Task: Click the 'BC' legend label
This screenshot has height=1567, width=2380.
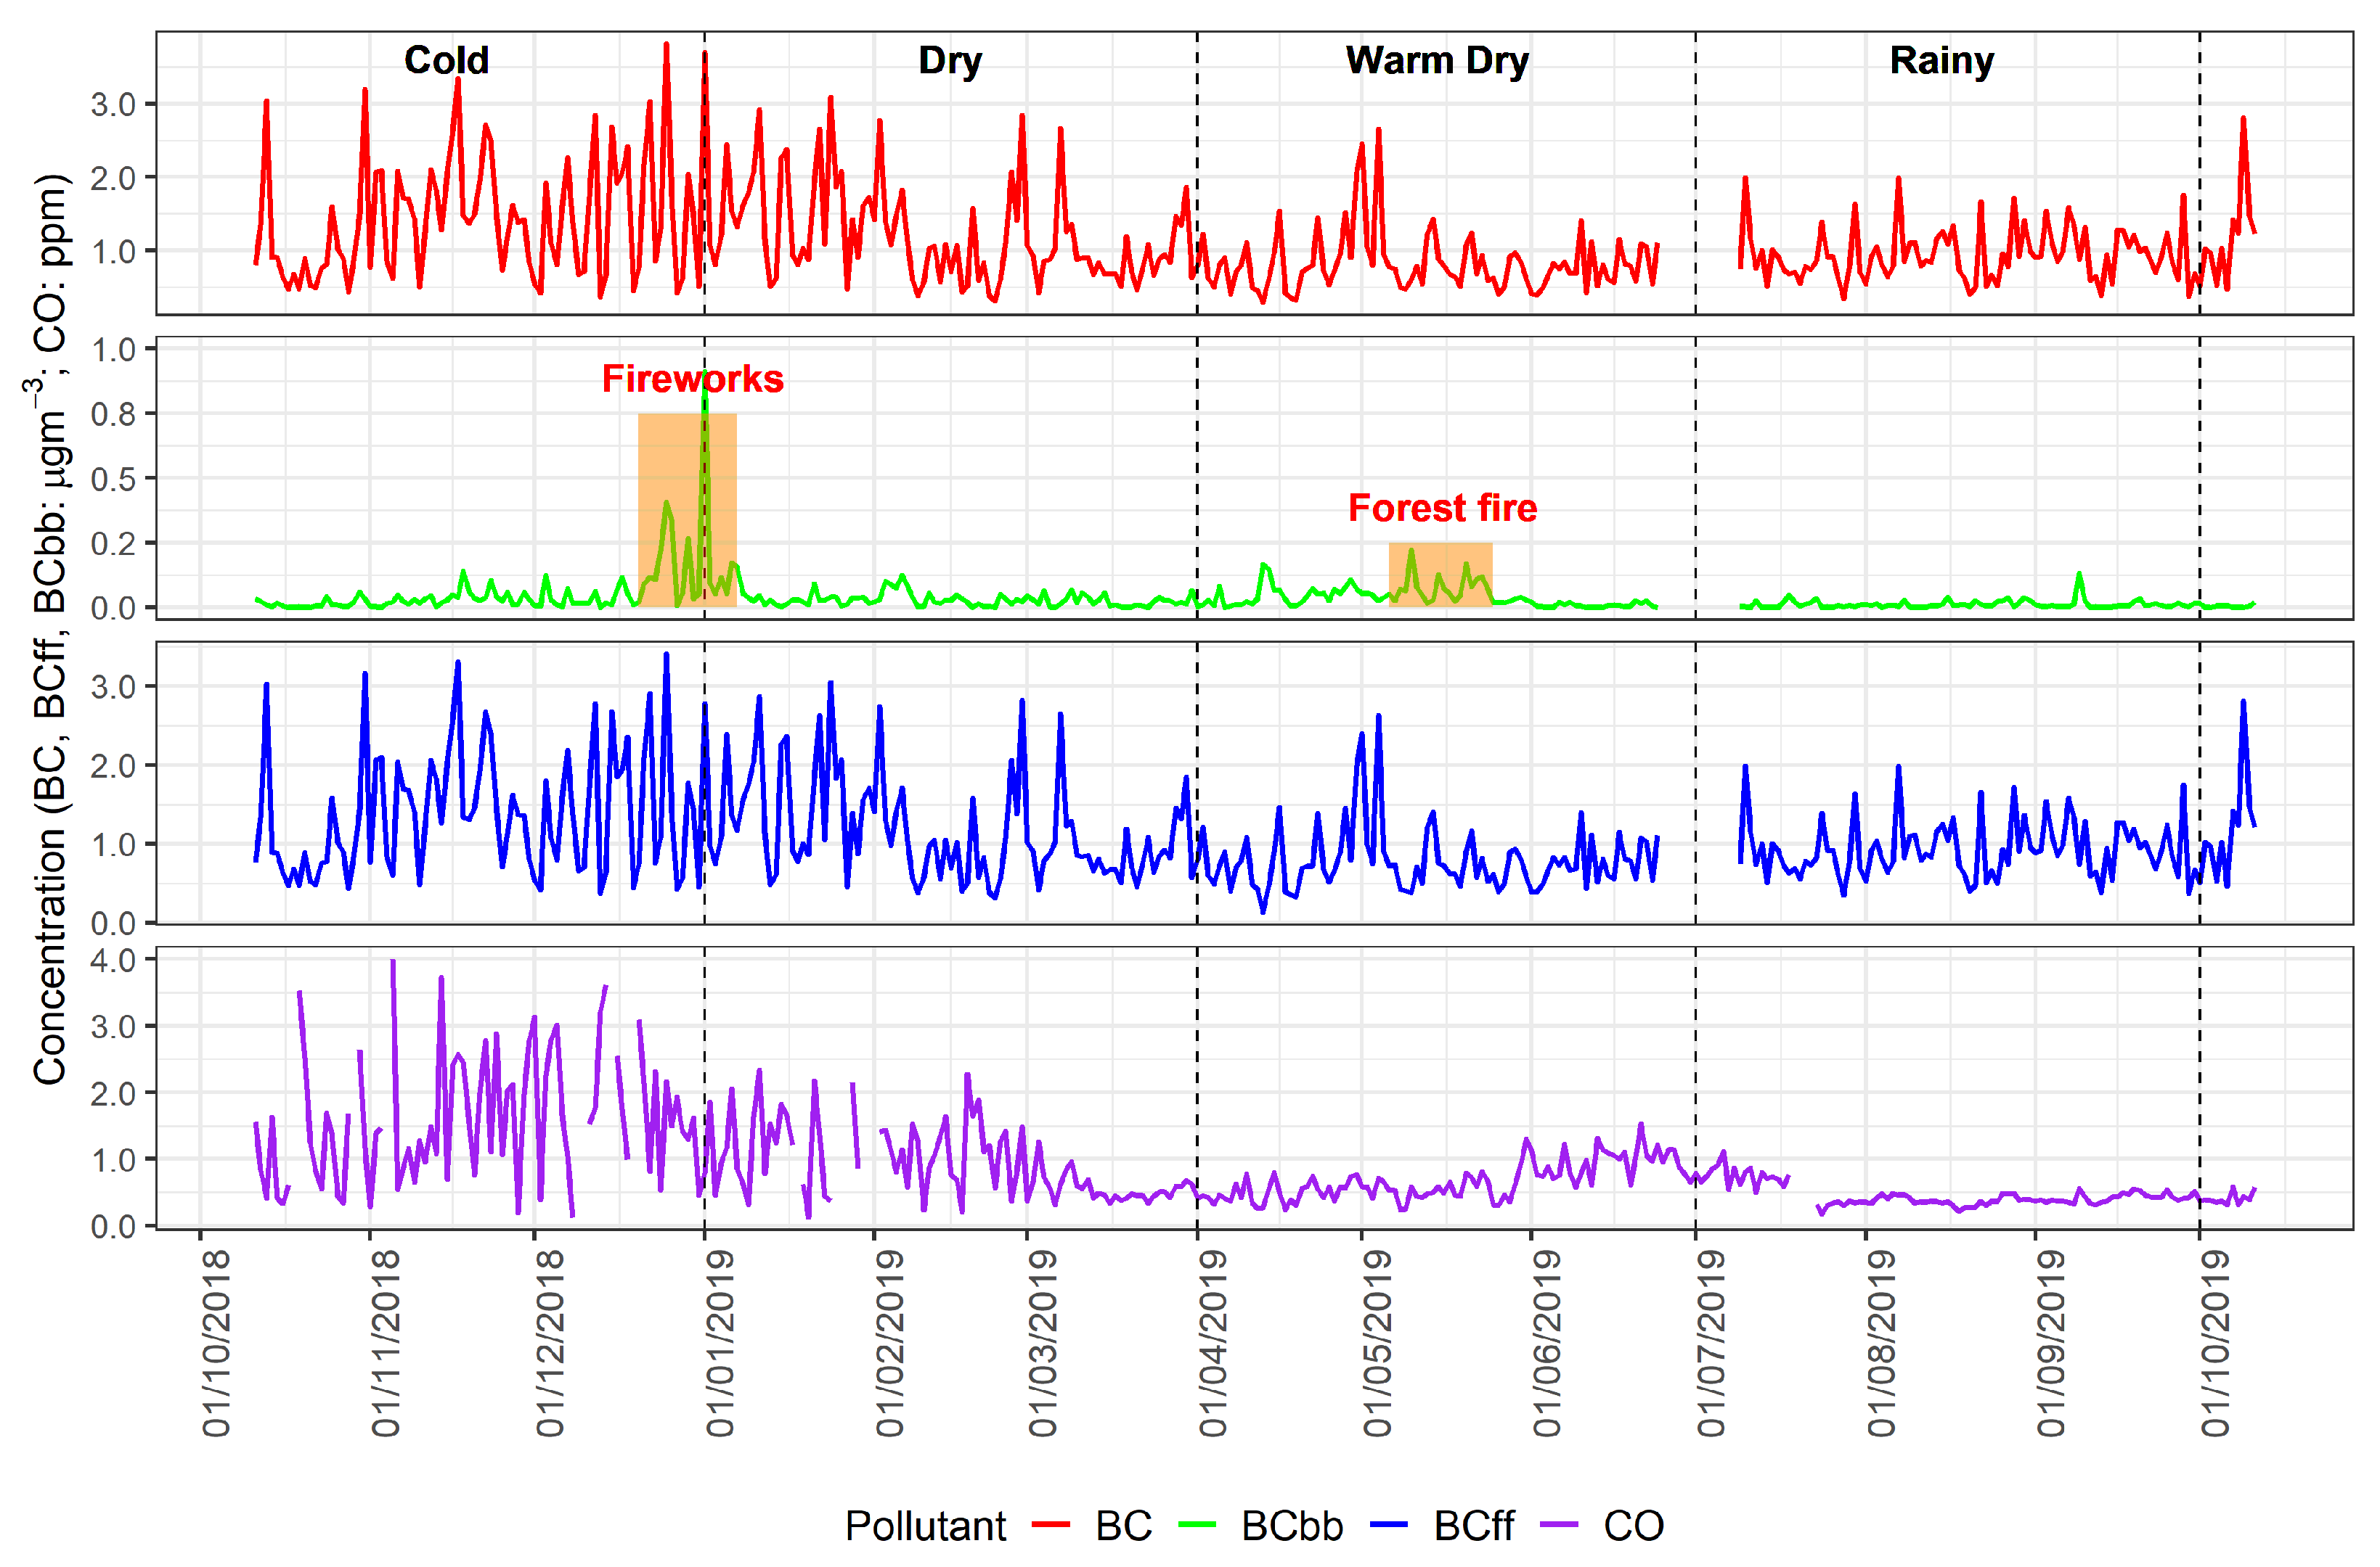Action: point(1124,1526)
